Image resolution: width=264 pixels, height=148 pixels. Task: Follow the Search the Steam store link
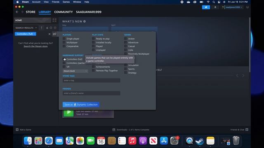[35, 46]
